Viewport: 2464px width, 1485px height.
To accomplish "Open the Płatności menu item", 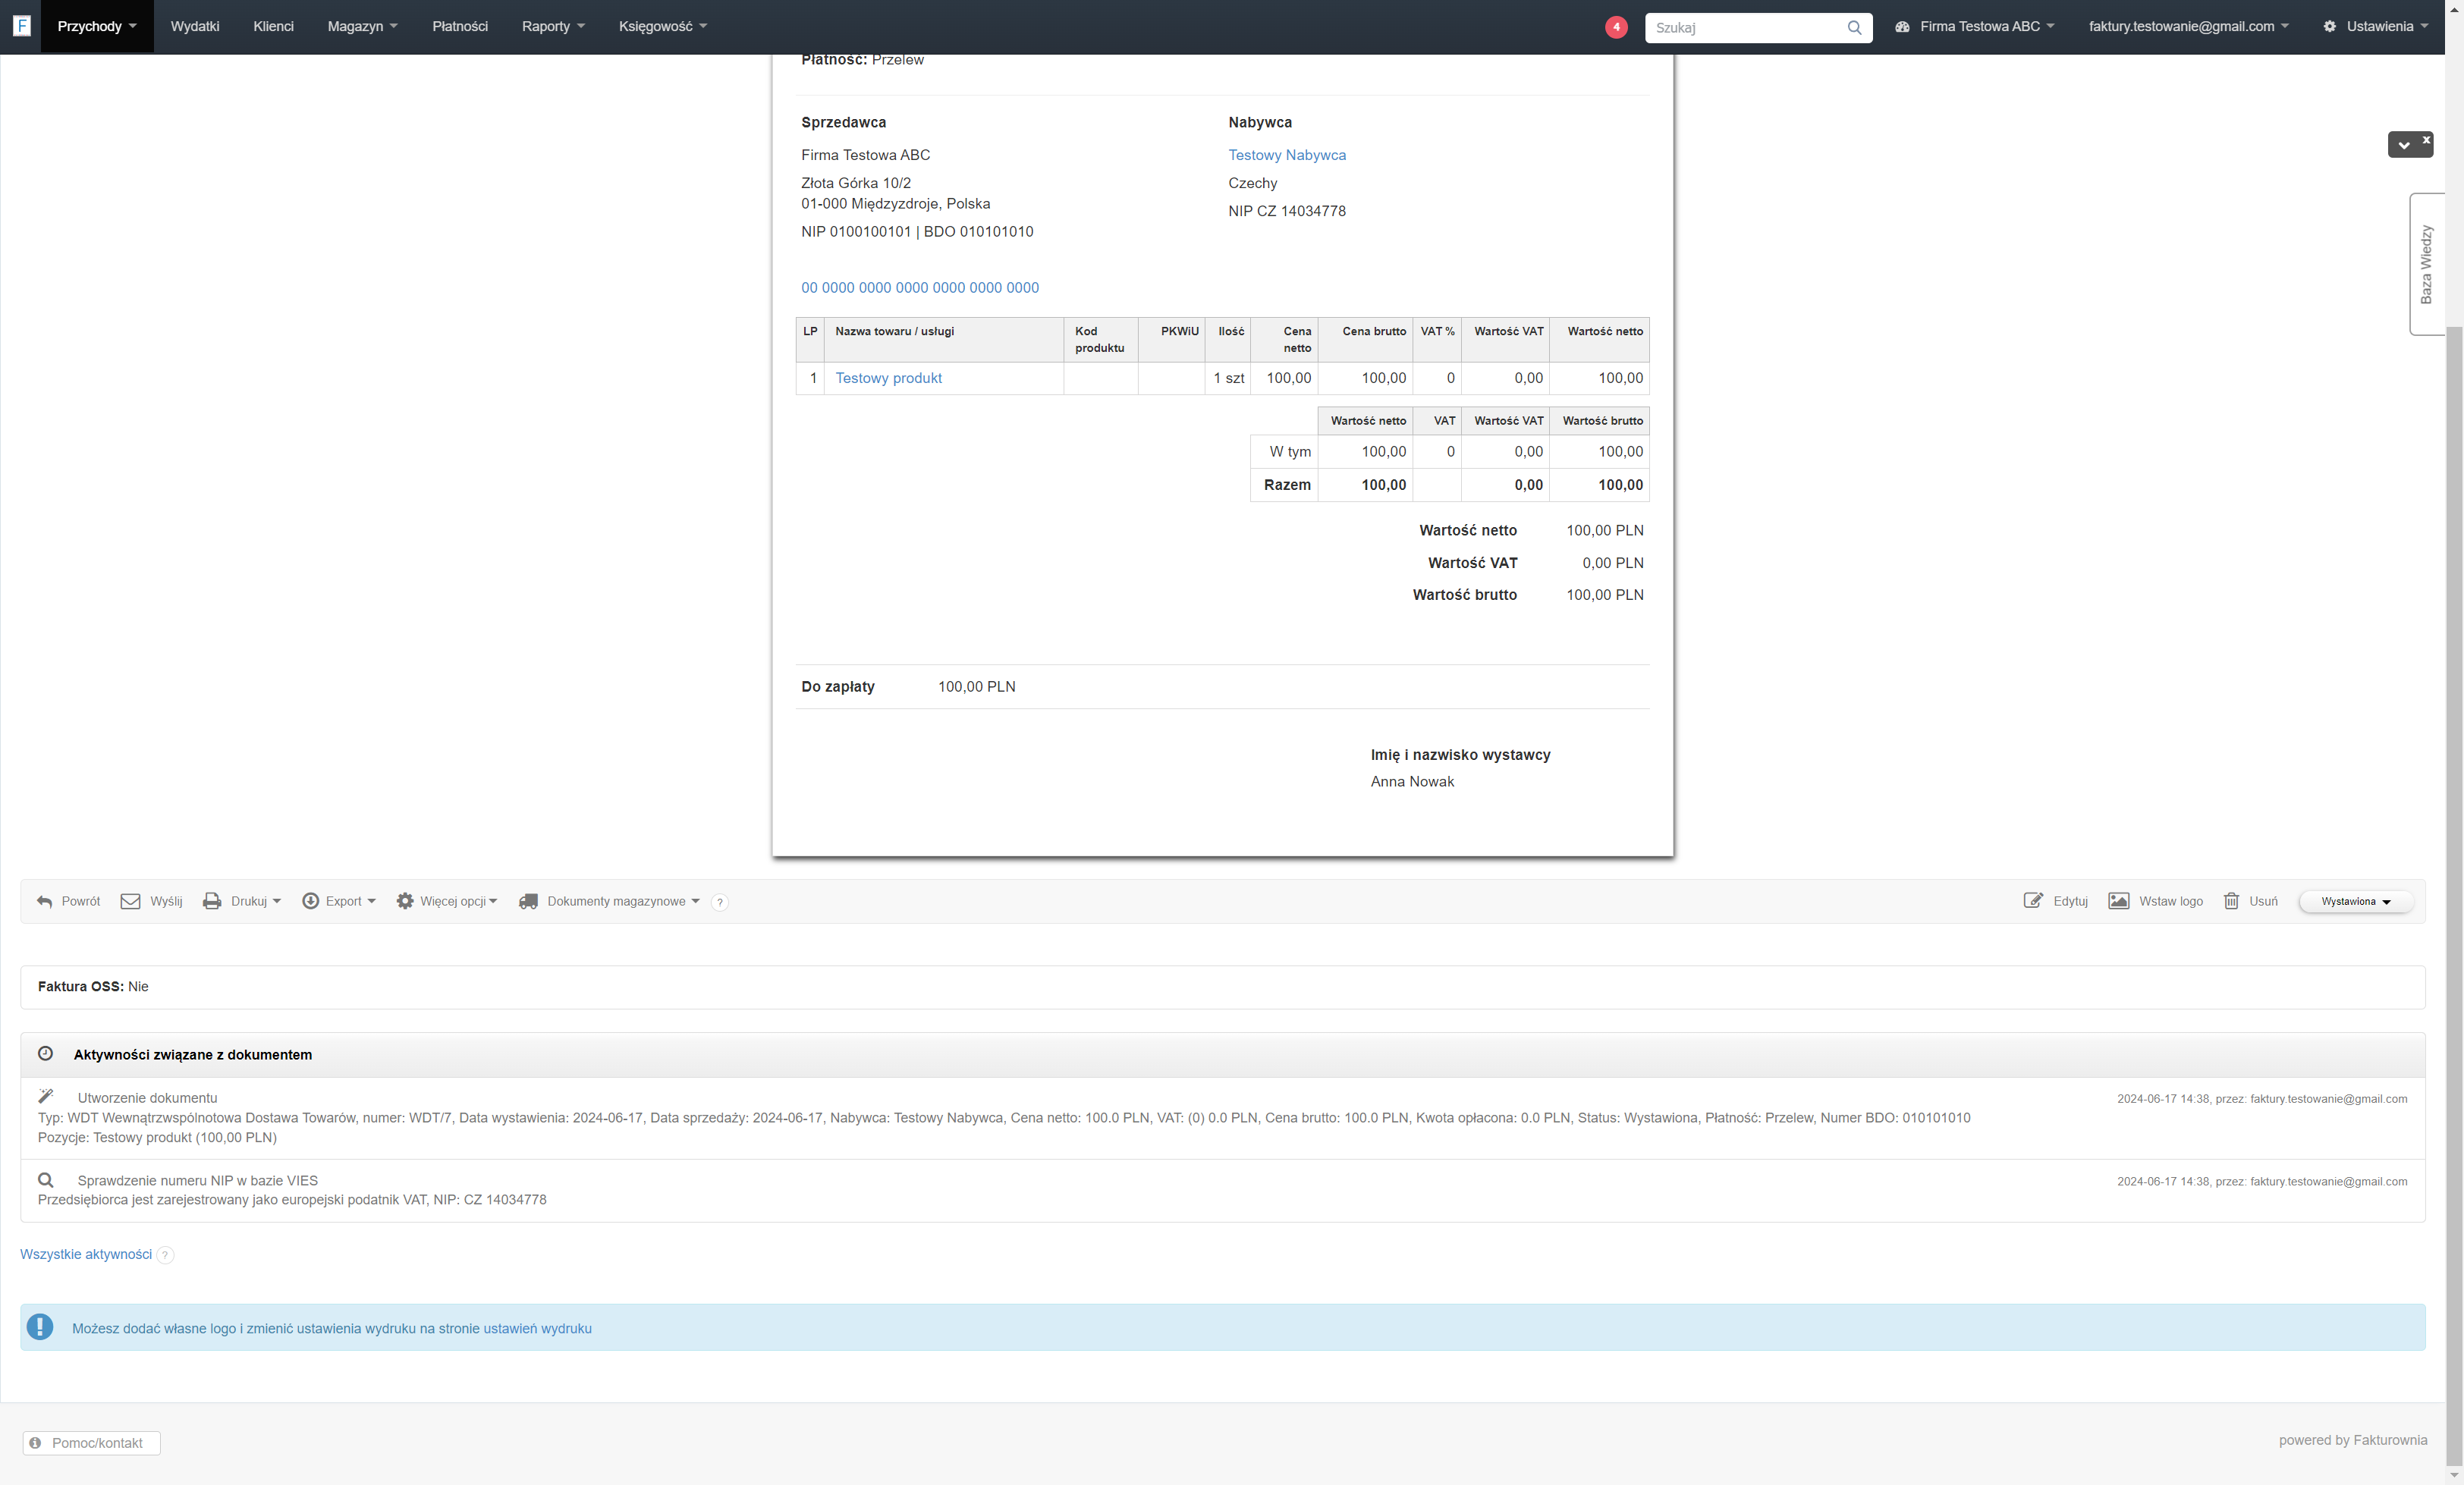I will 460,26.
